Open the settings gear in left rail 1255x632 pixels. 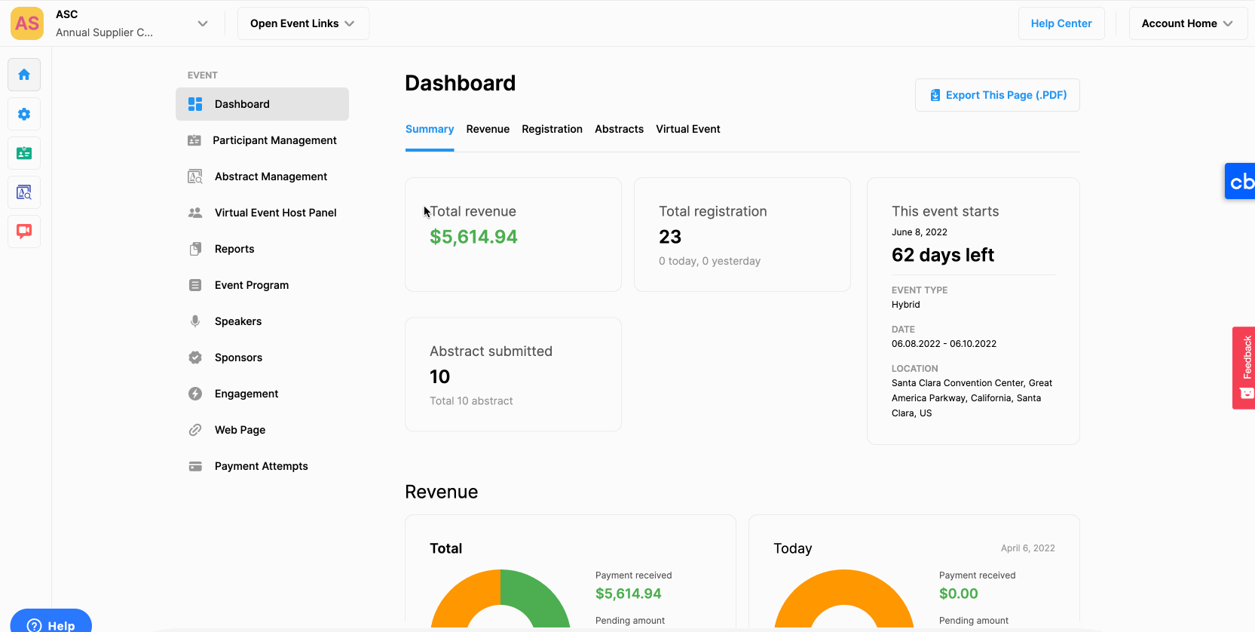[24, 114]
